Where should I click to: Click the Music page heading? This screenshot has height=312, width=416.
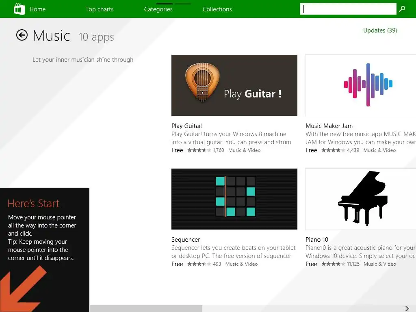tap(52, 36)
